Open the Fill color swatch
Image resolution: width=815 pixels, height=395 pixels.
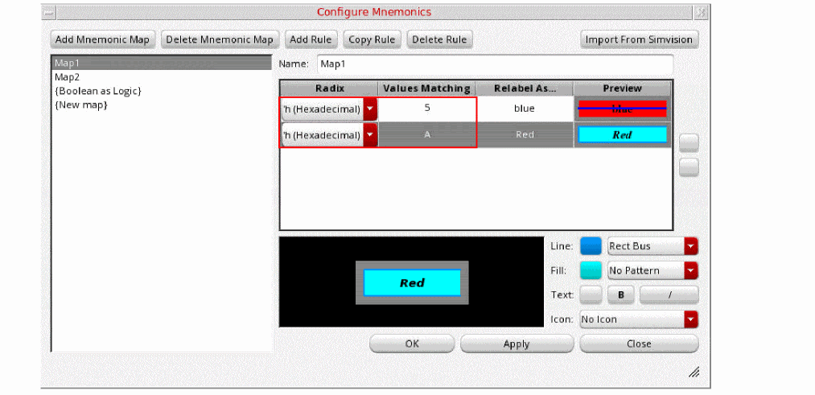tap(591, 270)
